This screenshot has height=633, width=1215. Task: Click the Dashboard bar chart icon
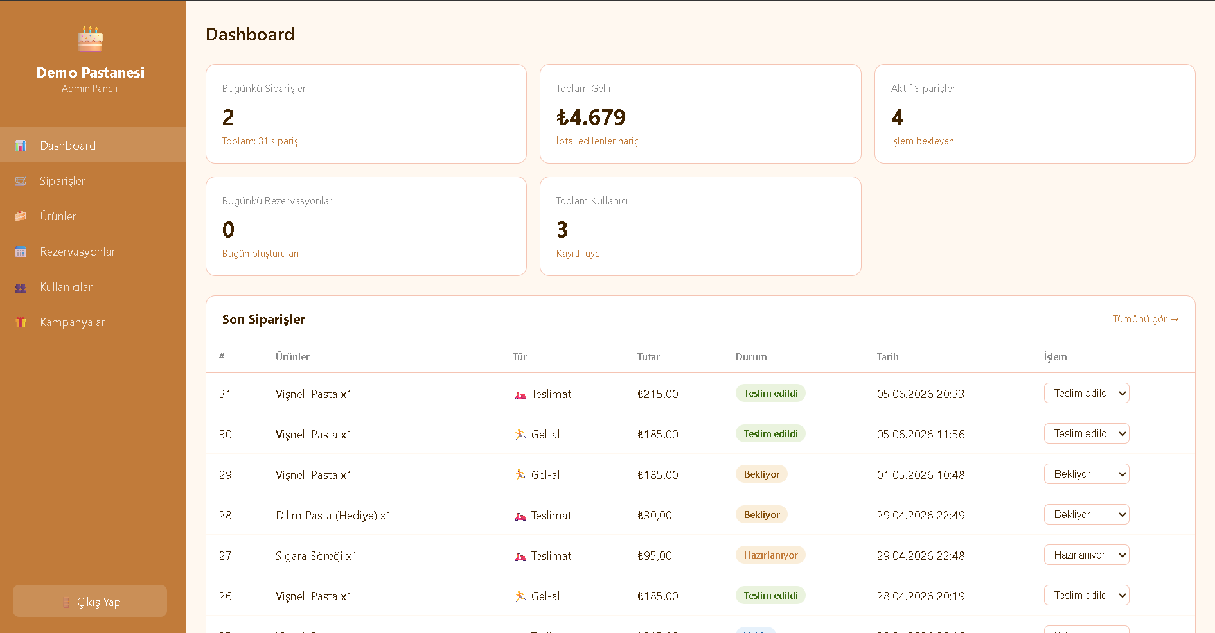point(21,146)
